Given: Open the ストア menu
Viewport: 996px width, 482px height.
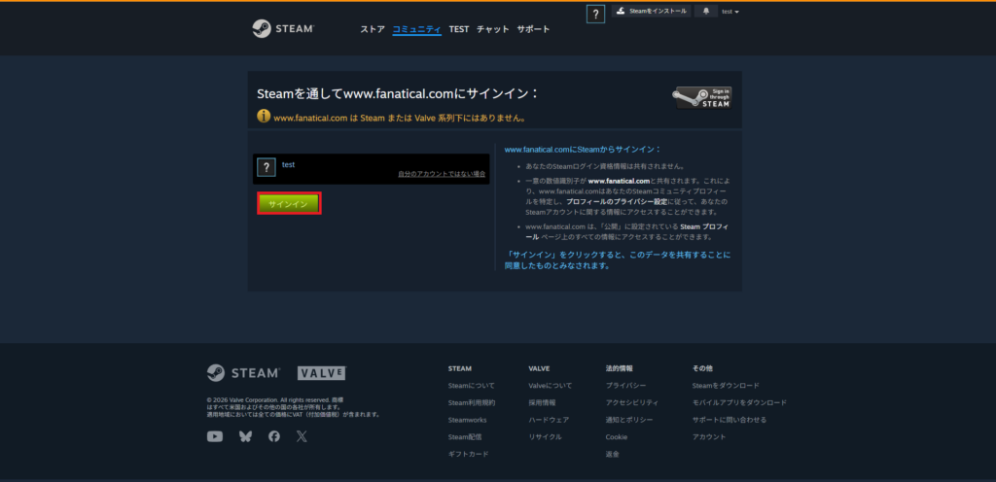Looking at the screenshot, I should point(373,29).
